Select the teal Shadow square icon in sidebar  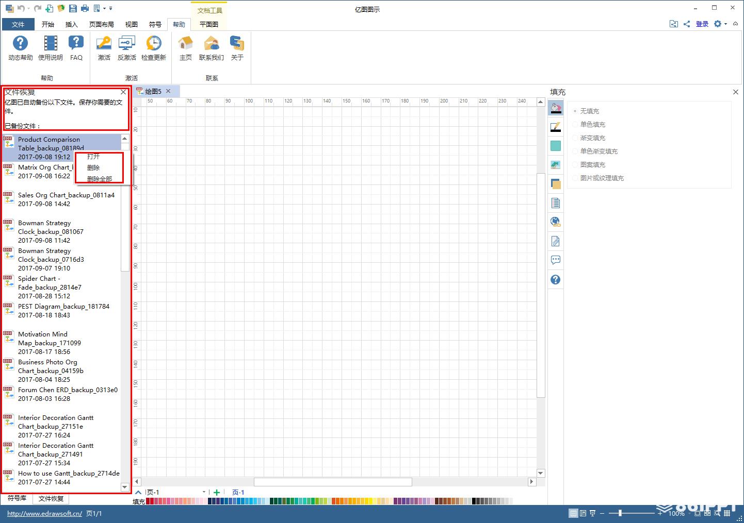tap(556, 146)
